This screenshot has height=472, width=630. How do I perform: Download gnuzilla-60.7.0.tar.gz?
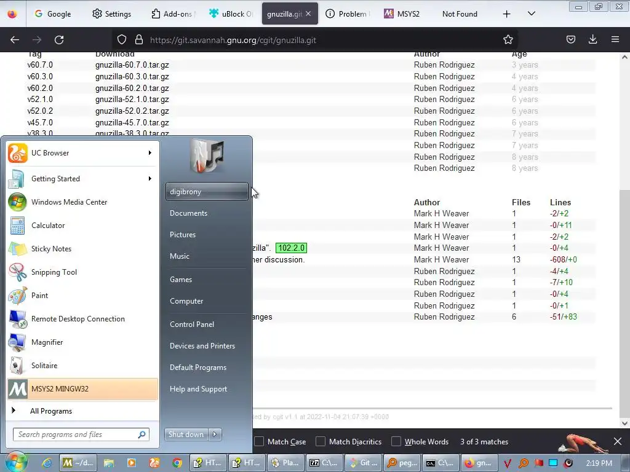point(132,65)
